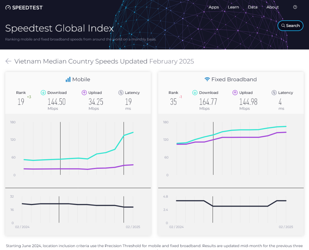Screen dimensions: 309x250
Task: Click the end of the mobile download line
Action: click(133, 132)
